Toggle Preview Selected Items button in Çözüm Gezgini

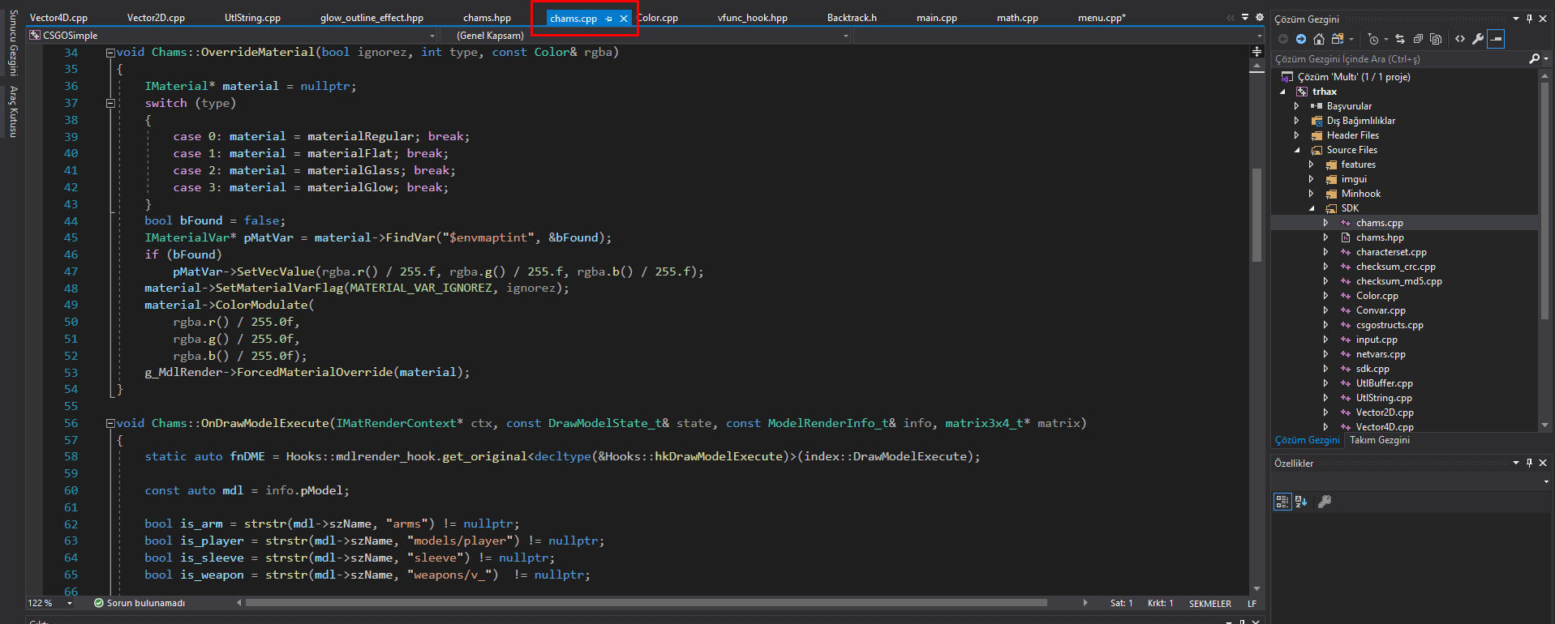click(x=1496, y=39)
